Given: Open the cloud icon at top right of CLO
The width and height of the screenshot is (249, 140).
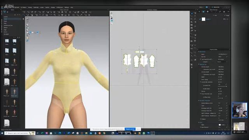Looking at the screenshot, I should pyautogui.click(x=207, y=7).
